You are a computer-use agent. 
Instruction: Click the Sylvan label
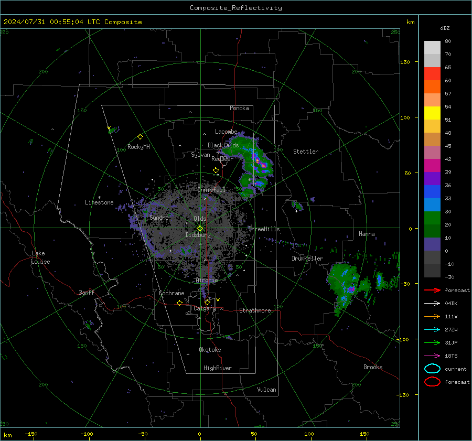(200, 155)
